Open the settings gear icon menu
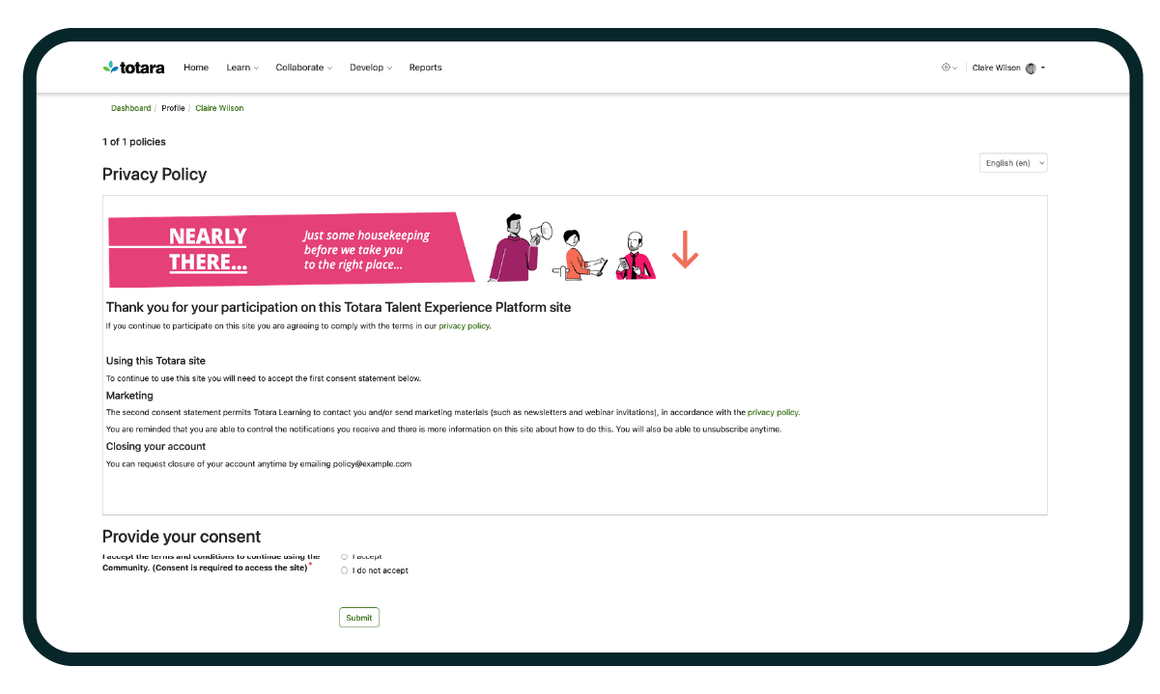This screenshot has height=694, width=1160. pos(948,68)
